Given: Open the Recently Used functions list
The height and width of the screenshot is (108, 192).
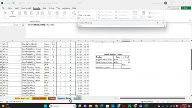Looking at the screenshot, I should click(19, 15).
